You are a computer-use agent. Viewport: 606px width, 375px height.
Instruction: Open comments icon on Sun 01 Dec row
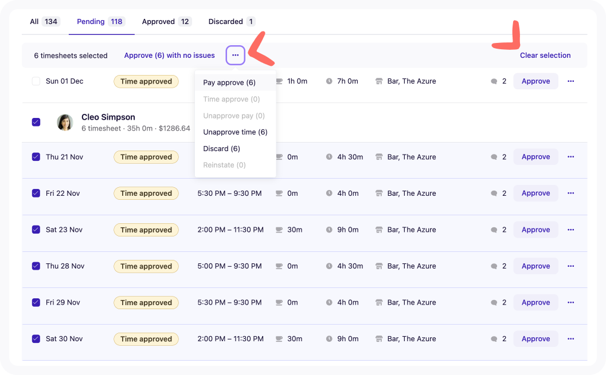494,81
